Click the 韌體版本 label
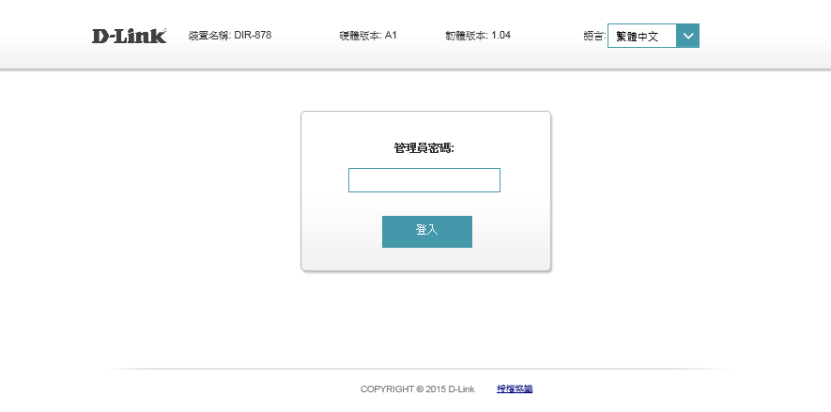Image resolution: width=831 pixels, height=412 pixels. click(466, 36)
